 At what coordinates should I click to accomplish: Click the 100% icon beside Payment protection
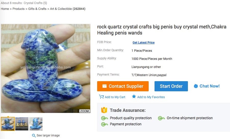tap(105, 124)
